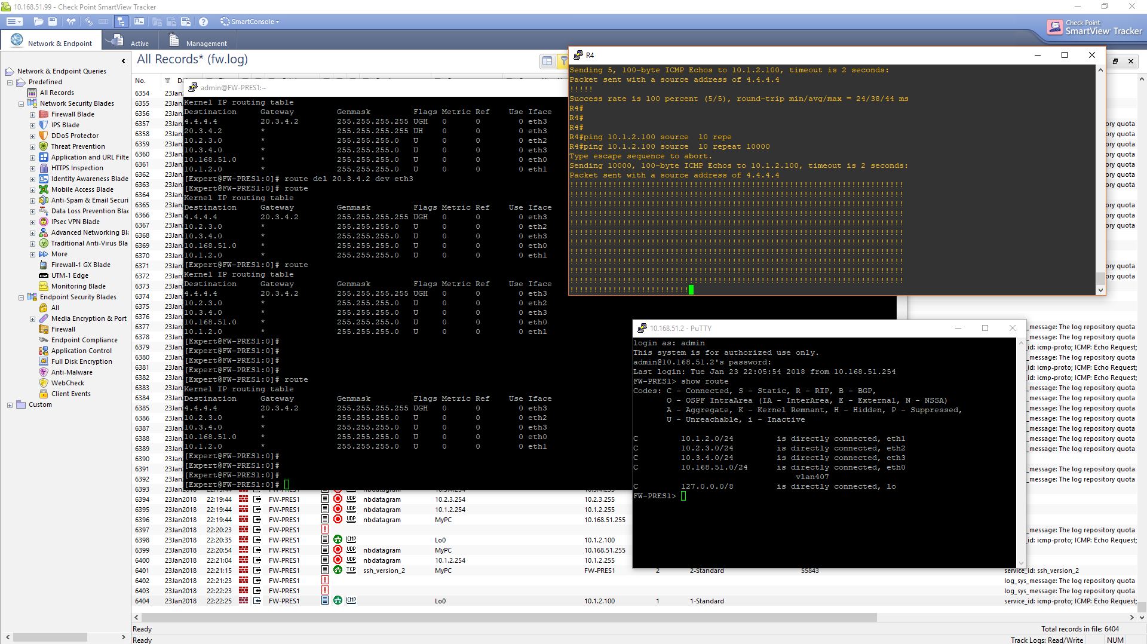This screenshot has width=1147, height=644.
Task: Expand the IPS Blade node
Action: pos(33,125)
